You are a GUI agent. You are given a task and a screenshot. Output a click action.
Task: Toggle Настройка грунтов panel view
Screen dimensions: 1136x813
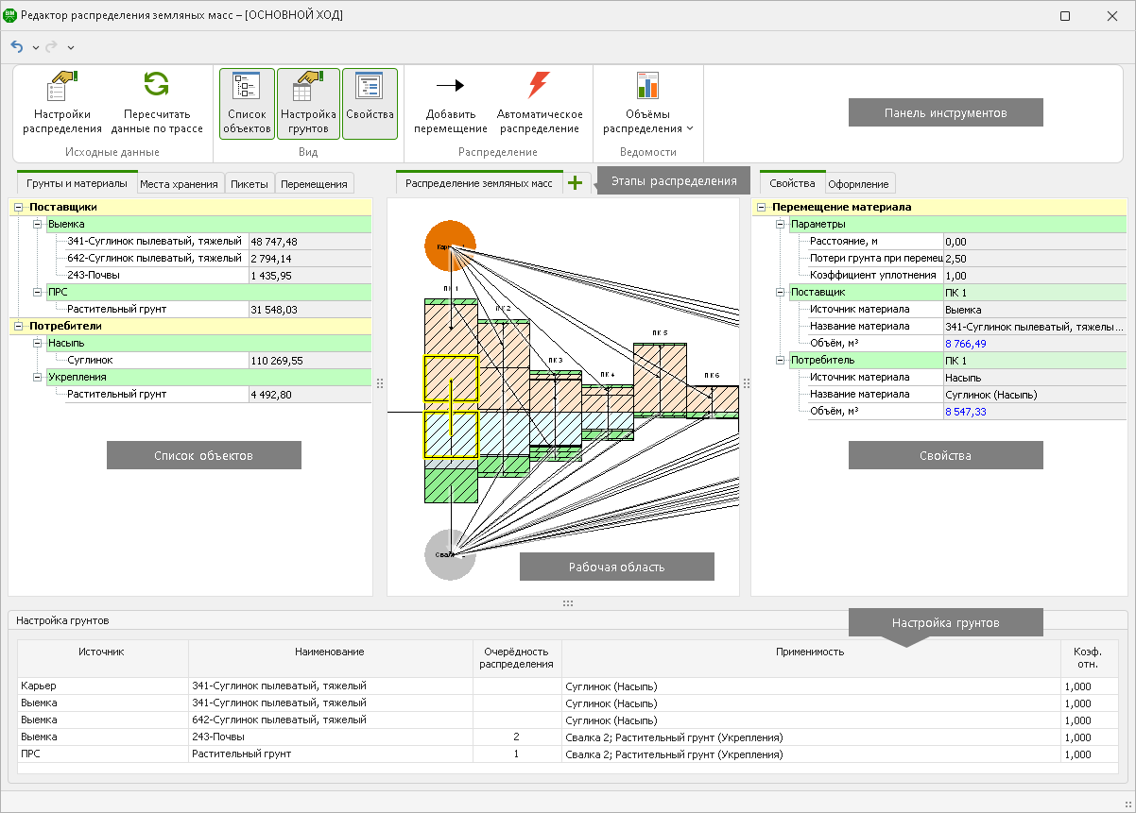click(x=308, y=104)
